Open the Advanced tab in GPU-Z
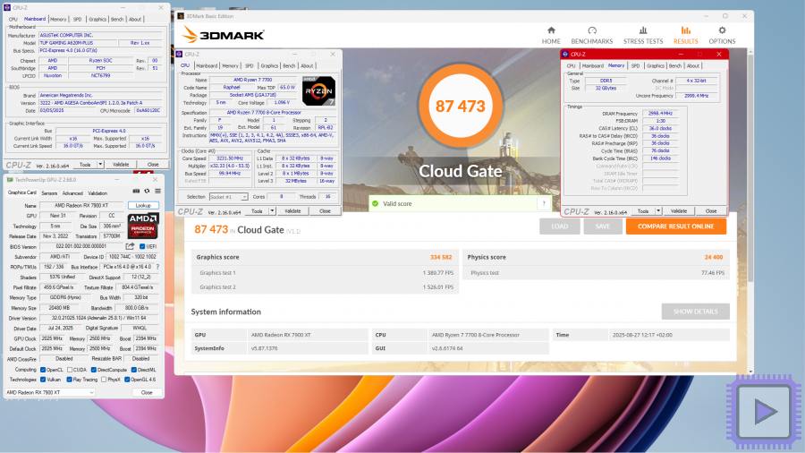Image resolution: width=805 pixels, height=453 pixels. click(x=72, y=193)
